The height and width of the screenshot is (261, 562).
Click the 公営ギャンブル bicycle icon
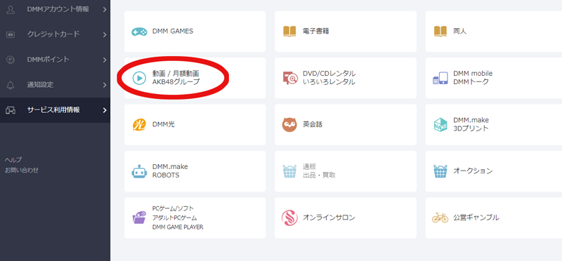point(440,217)
